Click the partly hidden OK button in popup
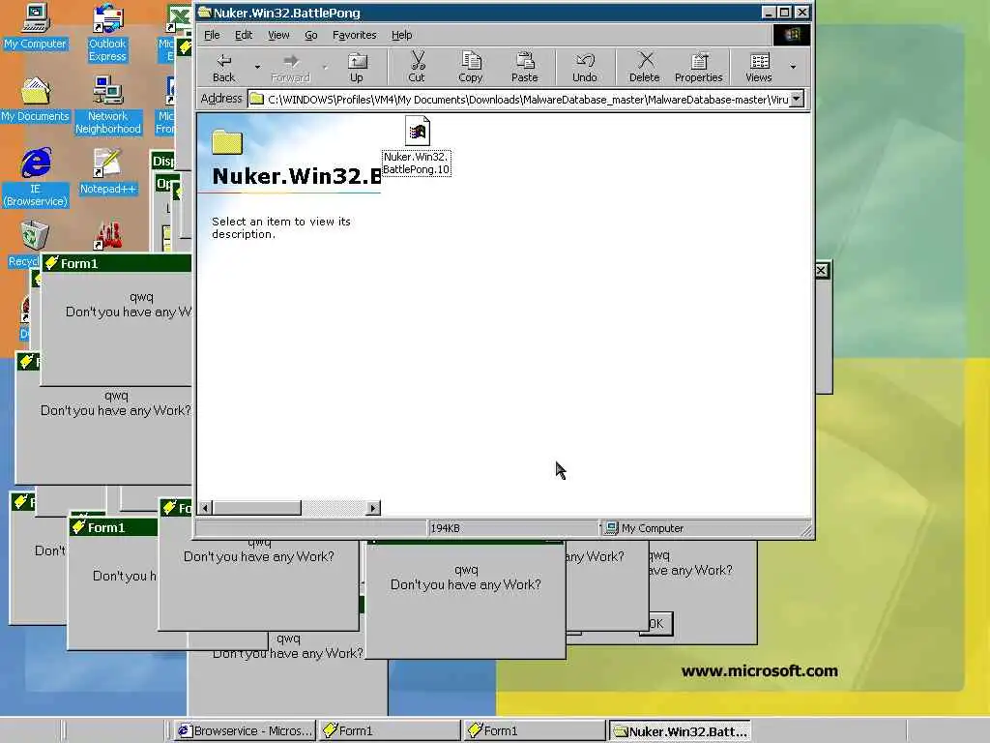Image resolution: width=990 pixels, height=743 pixels. [656, 624]
